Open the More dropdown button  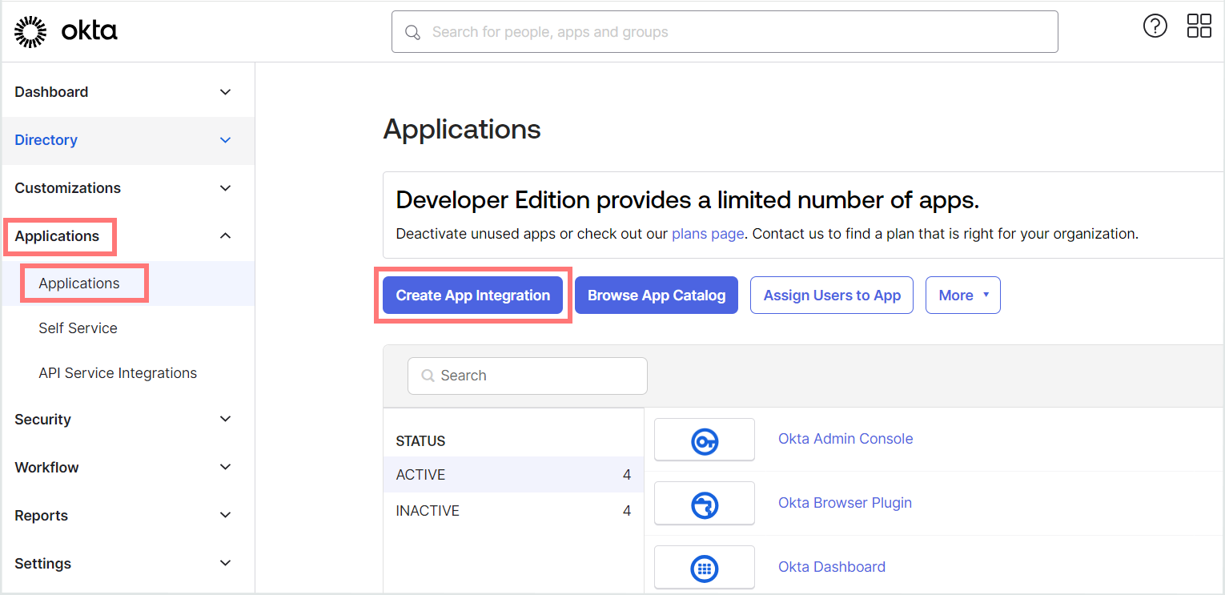[963, 295]
